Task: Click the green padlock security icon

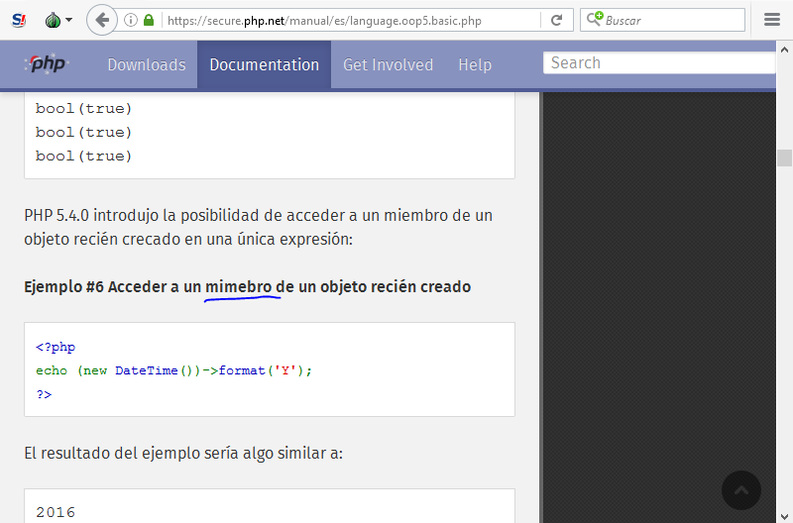Action: tap(149, 20)
